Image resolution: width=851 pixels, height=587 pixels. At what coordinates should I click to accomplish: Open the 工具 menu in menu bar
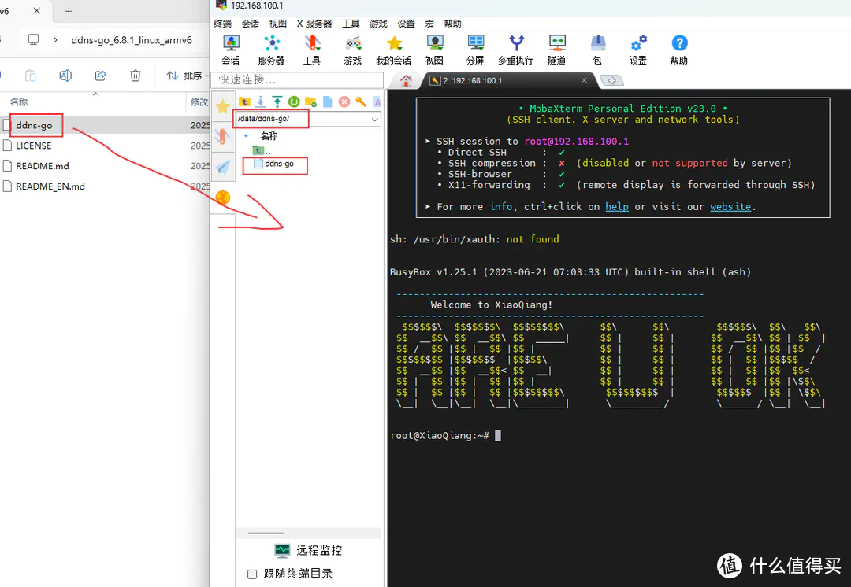pyautogui.click(x=351, y=24)
